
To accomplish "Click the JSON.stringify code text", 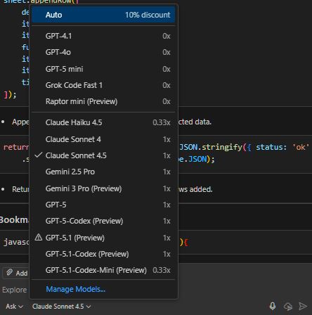I will (x=211, y=147).
